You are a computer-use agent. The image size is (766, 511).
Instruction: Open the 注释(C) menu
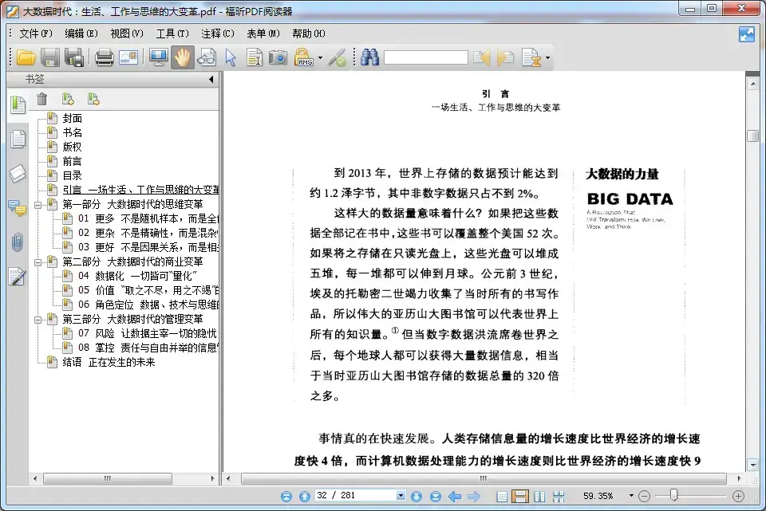(x=217, y=33)
